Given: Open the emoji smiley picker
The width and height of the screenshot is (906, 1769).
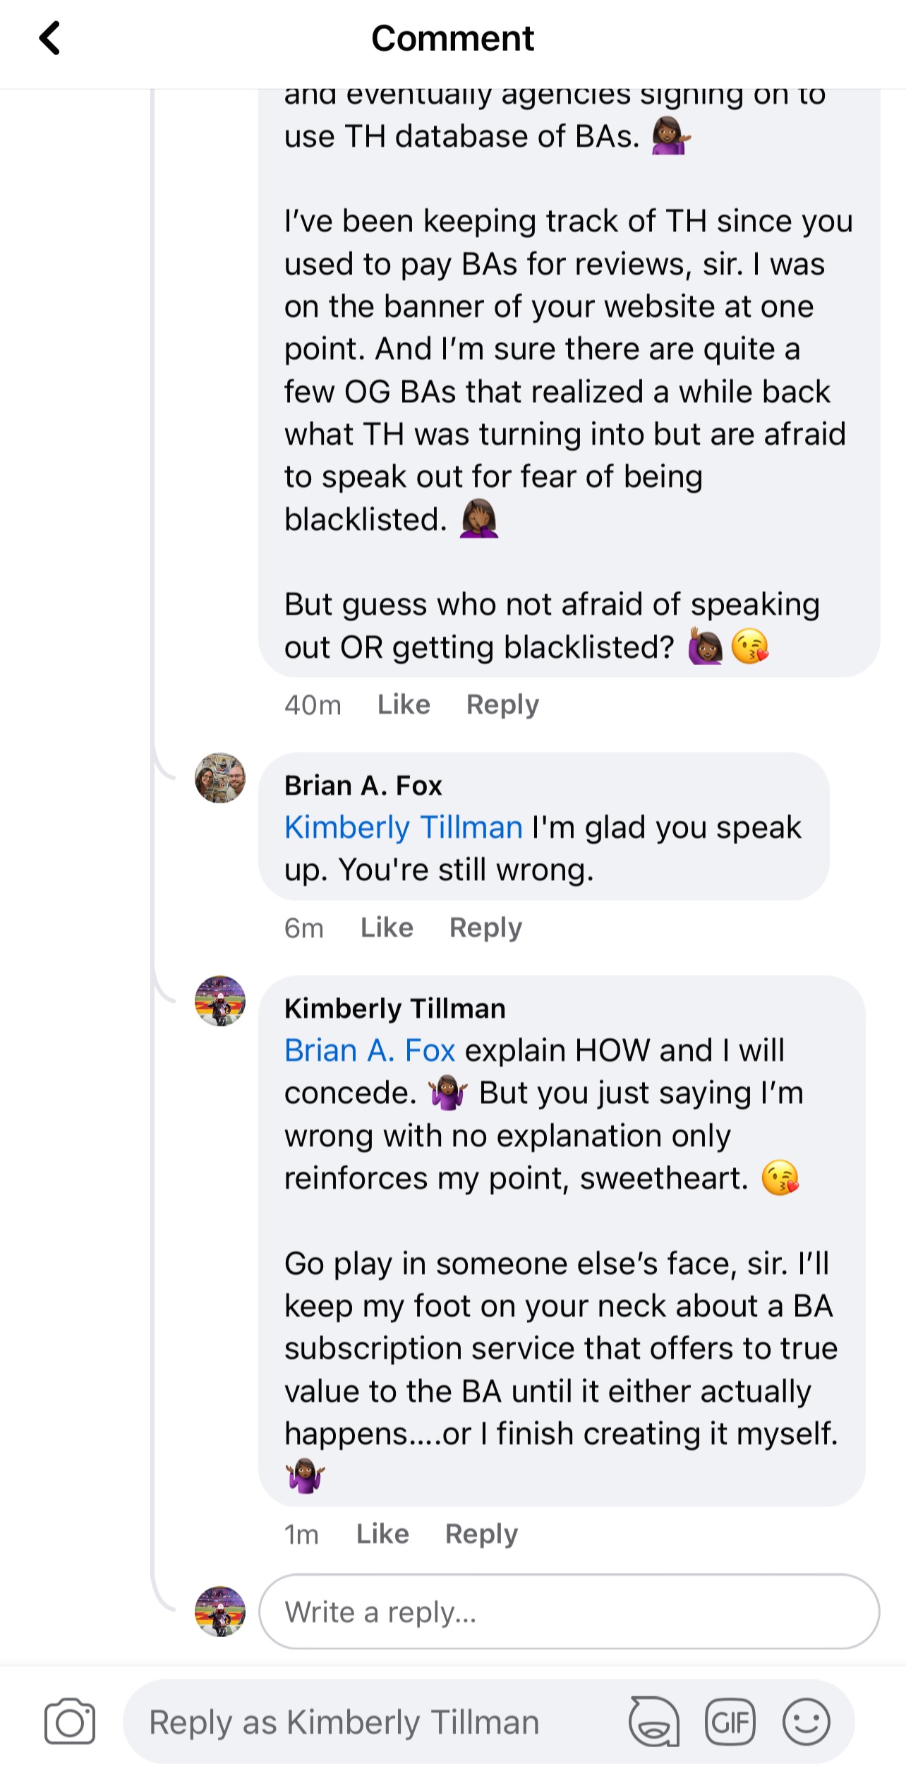Looking at the screenshot, I should pyautogui.click(x=806, y=1721).
